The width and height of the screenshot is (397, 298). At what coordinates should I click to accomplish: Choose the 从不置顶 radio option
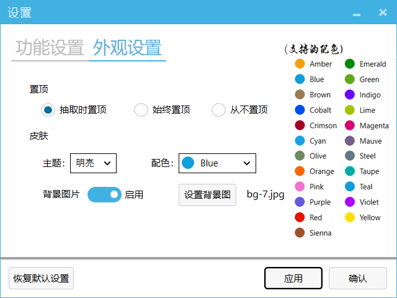coord(218,110)
